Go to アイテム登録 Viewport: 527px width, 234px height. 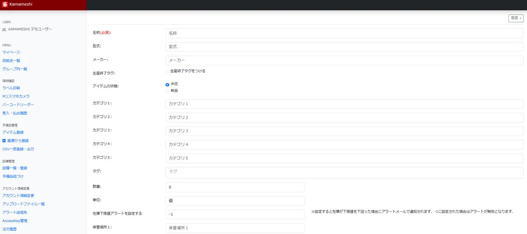[13, 132]
